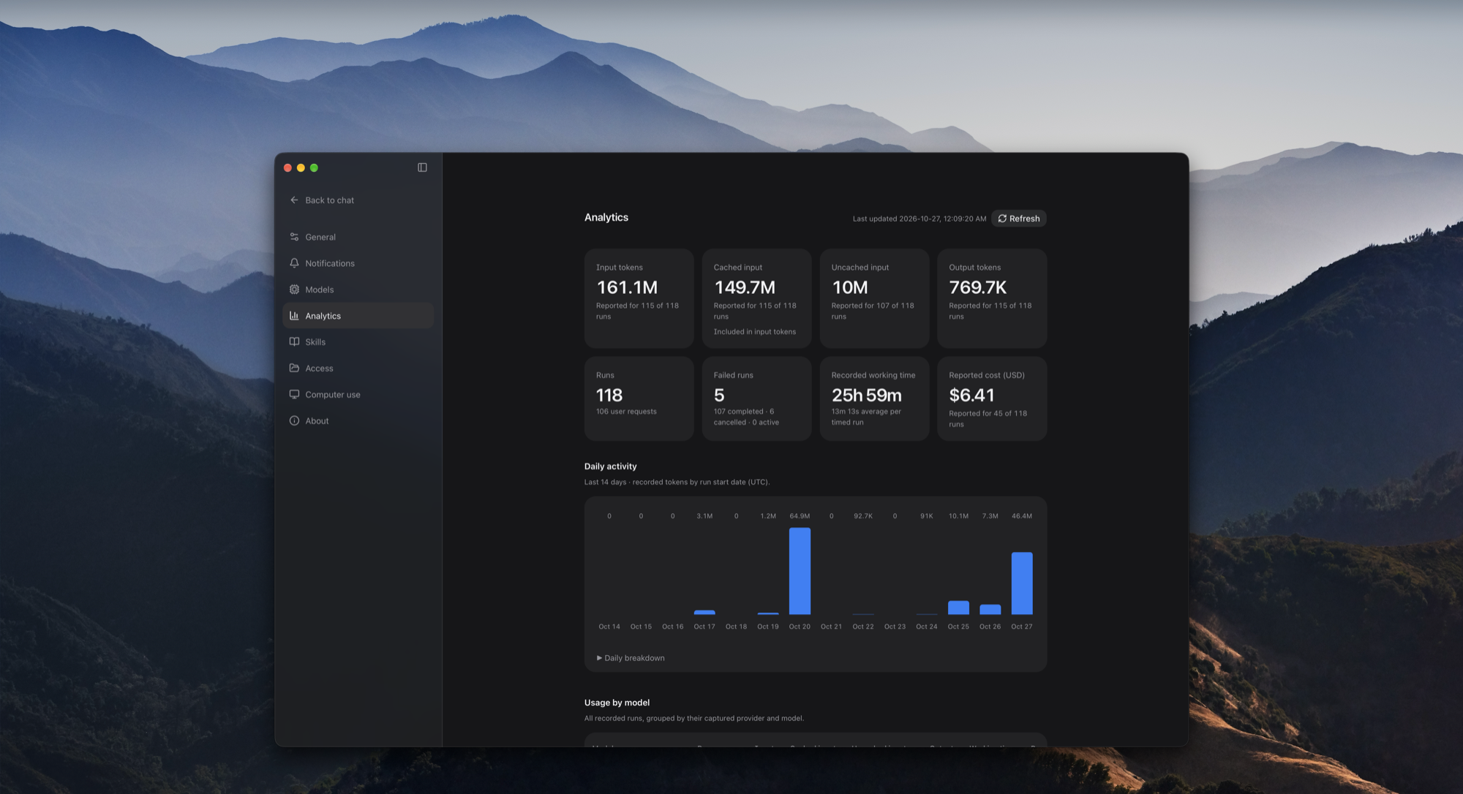The width and height of the screenshot is (1463, 794).
Task: Click the General sliders icon
Action: (x=294, y=237)
